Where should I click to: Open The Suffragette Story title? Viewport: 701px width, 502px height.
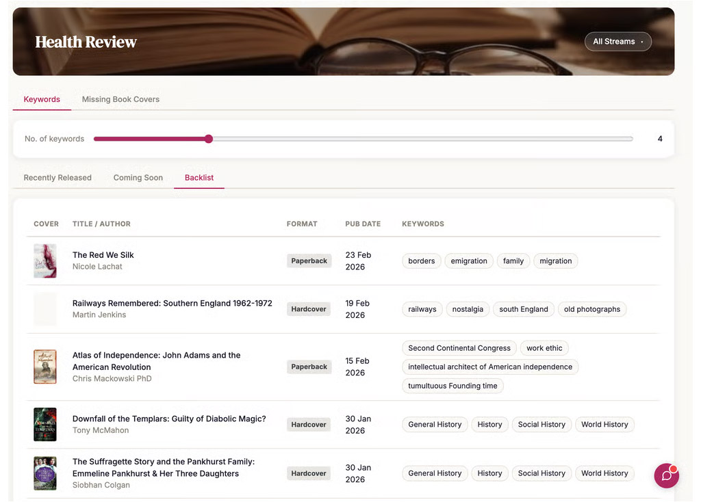coord(164,468)
